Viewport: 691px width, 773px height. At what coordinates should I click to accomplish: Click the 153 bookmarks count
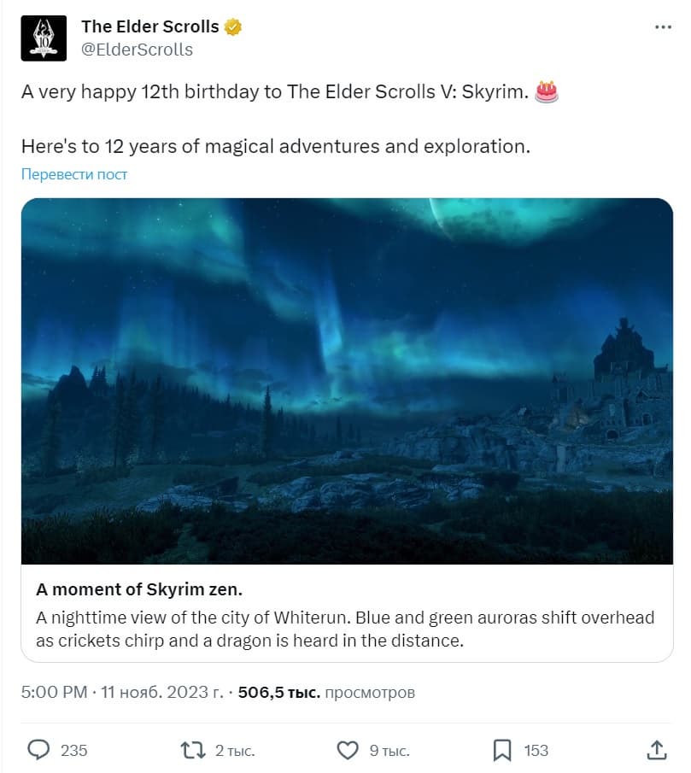536,750
